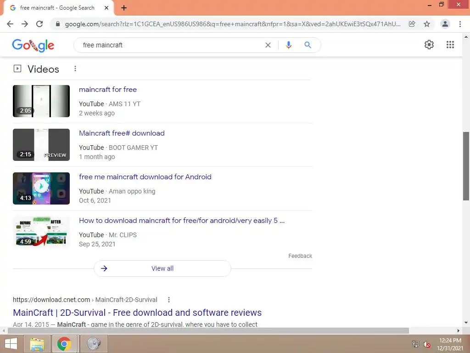Click the network tray icon
The width and height of the screenshot is (470, 353).
416,344
